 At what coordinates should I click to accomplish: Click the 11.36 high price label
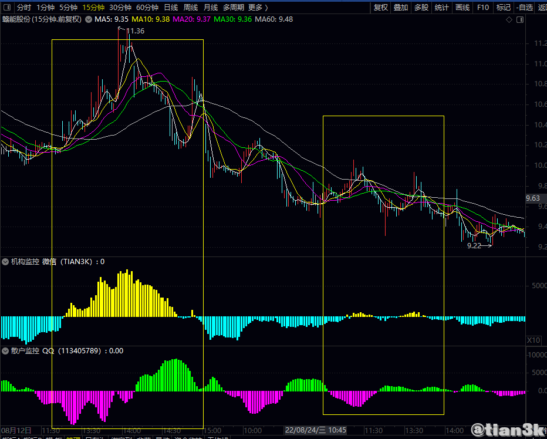click(x=135, y=31)
